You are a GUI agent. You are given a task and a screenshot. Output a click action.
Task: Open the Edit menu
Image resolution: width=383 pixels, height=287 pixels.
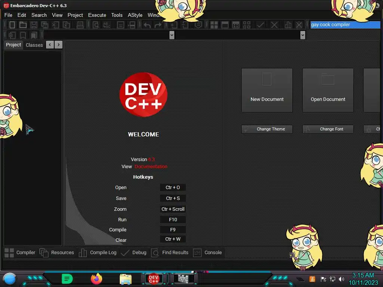[x=22, y=15]
